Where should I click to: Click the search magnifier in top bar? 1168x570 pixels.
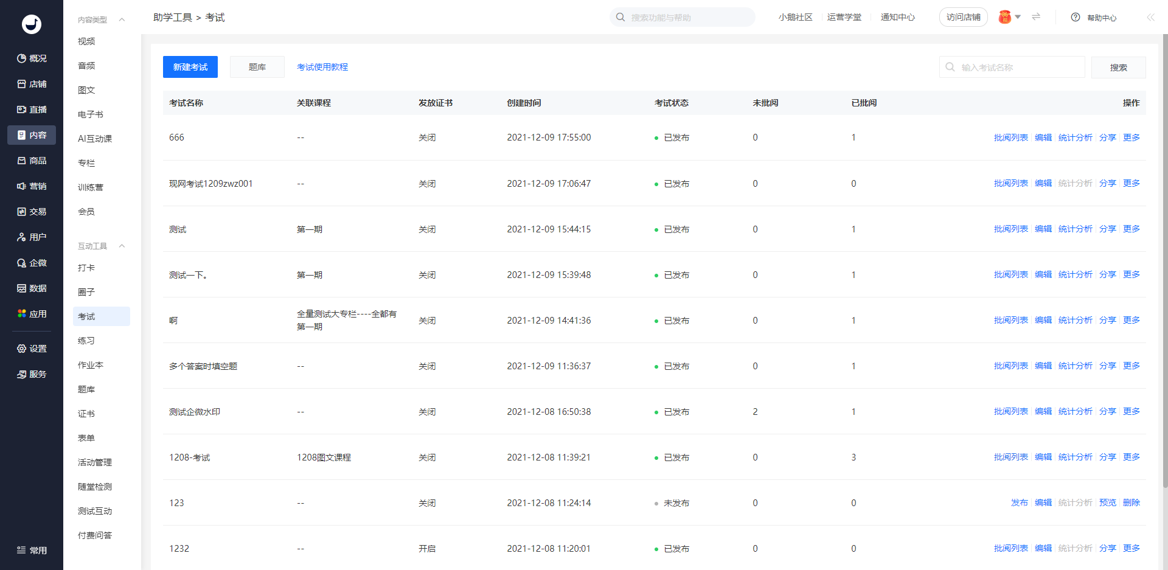pos(620,17)
